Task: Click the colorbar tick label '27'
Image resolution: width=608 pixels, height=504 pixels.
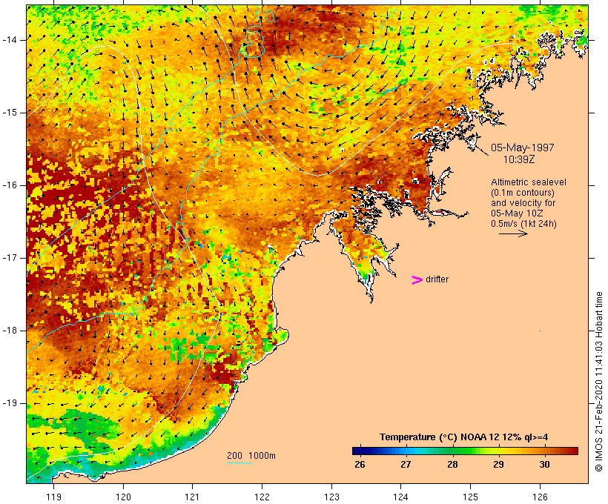Action: [x=406, y=465]
